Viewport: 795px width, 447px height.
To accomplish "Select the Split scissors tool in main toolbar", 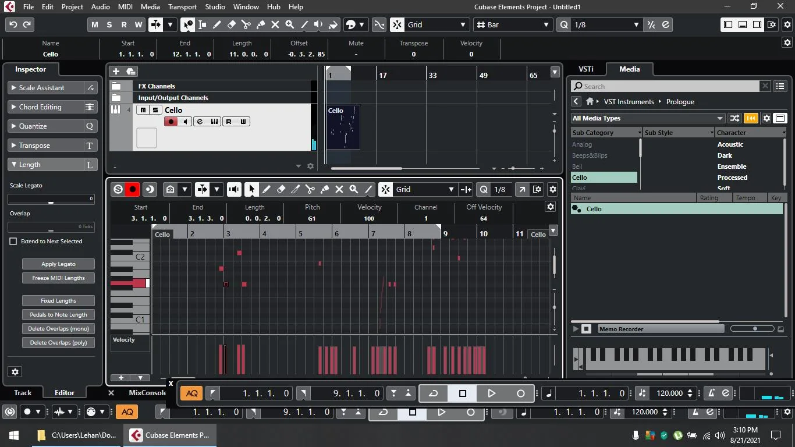I will pos(246,24).
